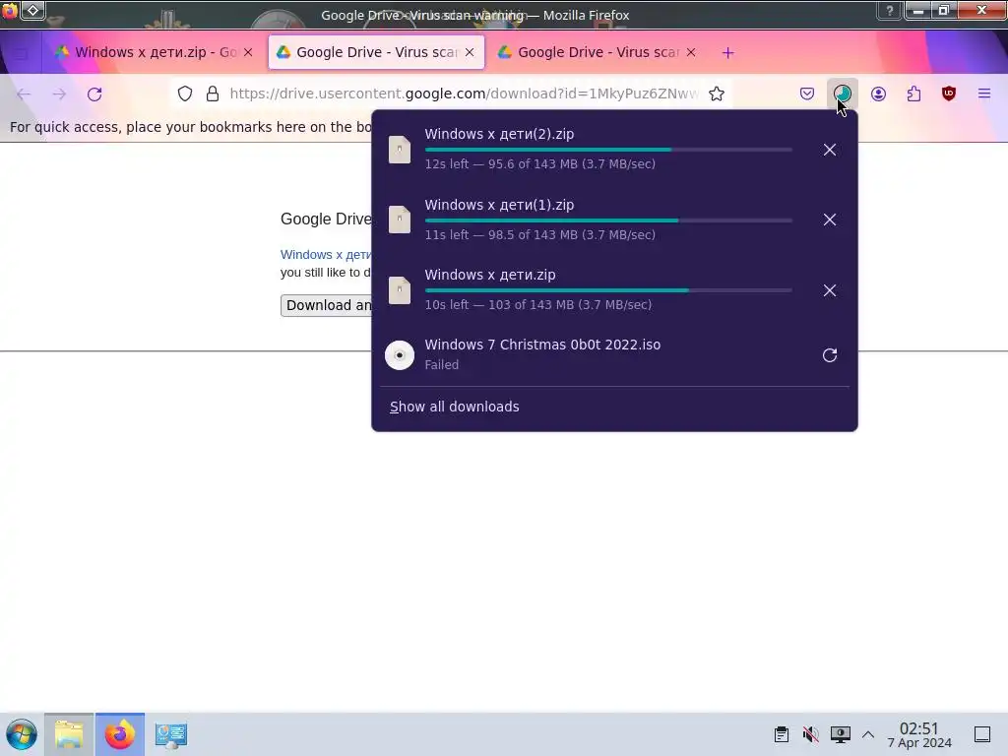
Task: Go back to previous page
Action: pos(24,94)
